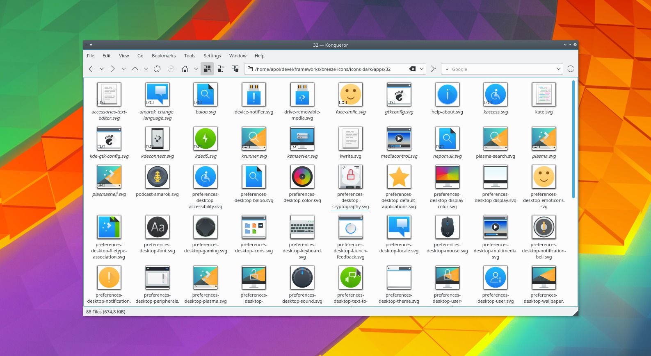The image size is (651, 356).
Task: Click the plasmashell.svg file name
Action: point(109,194)
